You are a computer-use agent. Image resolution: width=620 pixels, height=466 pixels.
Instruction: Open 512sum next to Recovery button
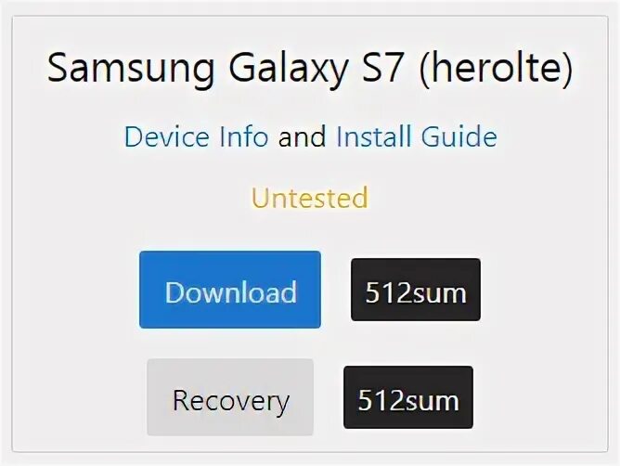click(x=408, y=397)
